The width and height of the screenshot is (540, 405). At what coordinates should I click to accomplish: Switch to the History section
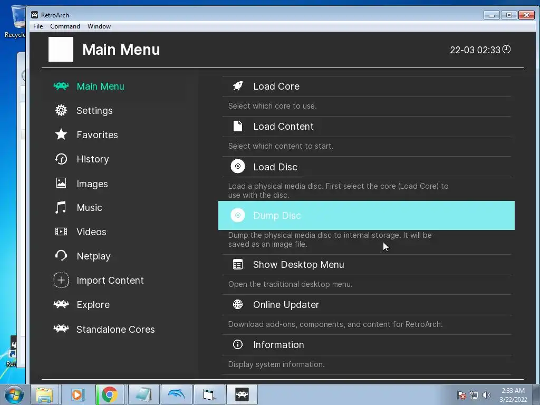click(93, 159)
